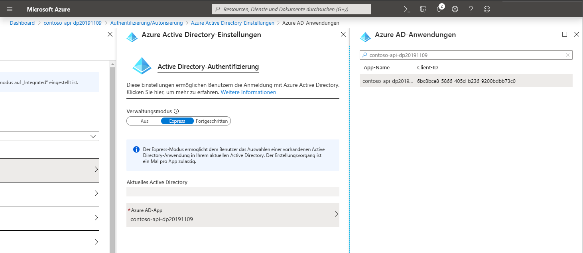Click the directory filter icon in the top bar
The width and height of the screenshot is (583, 253).
coord(423,9)
